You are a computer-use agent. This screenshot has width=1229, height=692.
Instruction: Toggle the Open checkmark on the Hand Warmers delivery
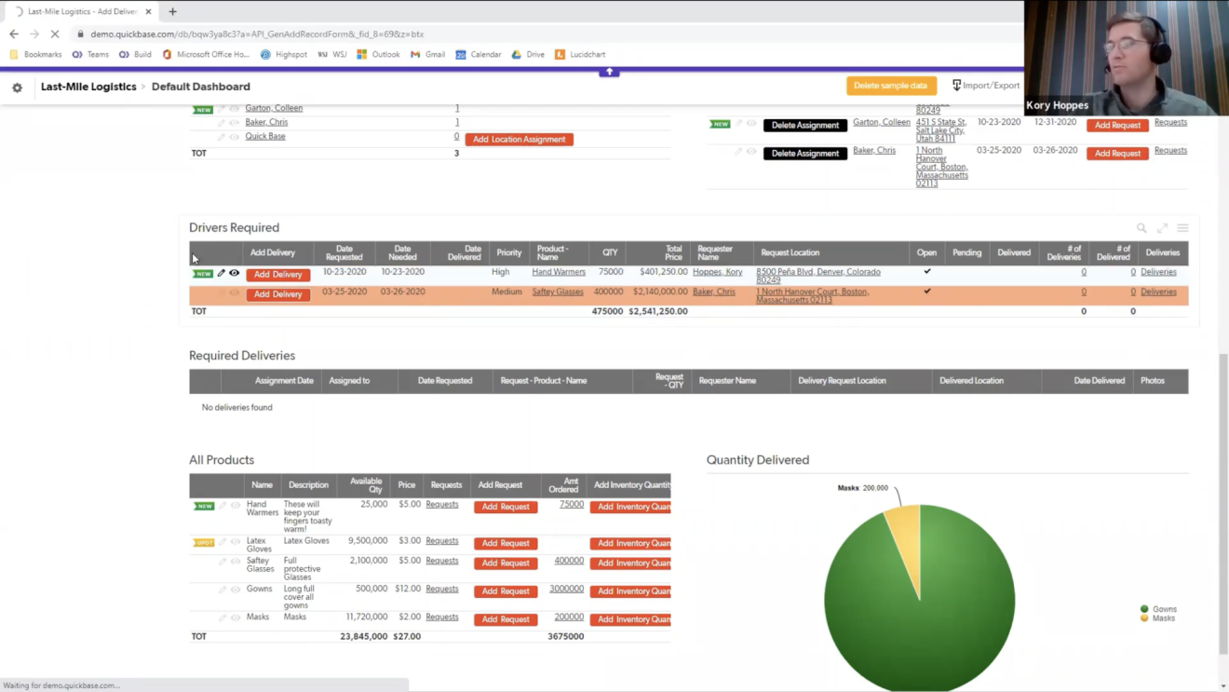926,271
